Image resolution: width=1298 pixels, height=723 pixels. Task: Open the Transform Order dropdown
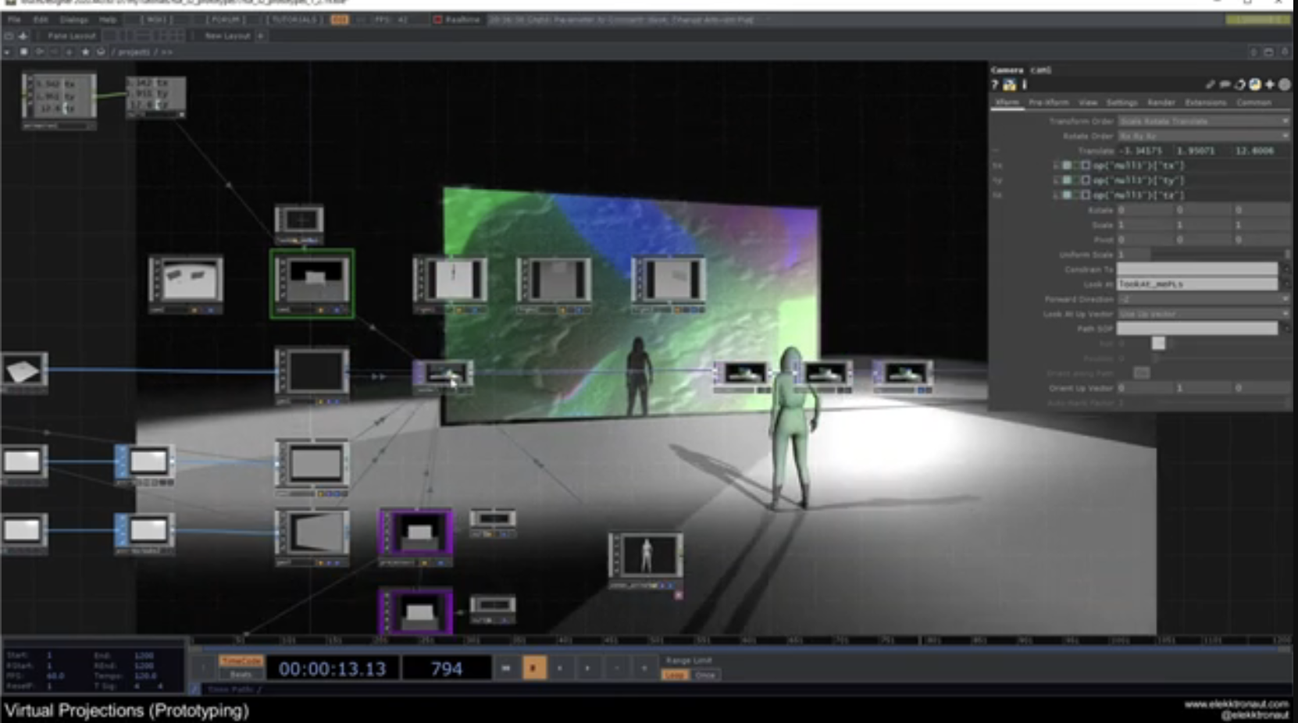pyautogui.click(x=1203, y=122)
